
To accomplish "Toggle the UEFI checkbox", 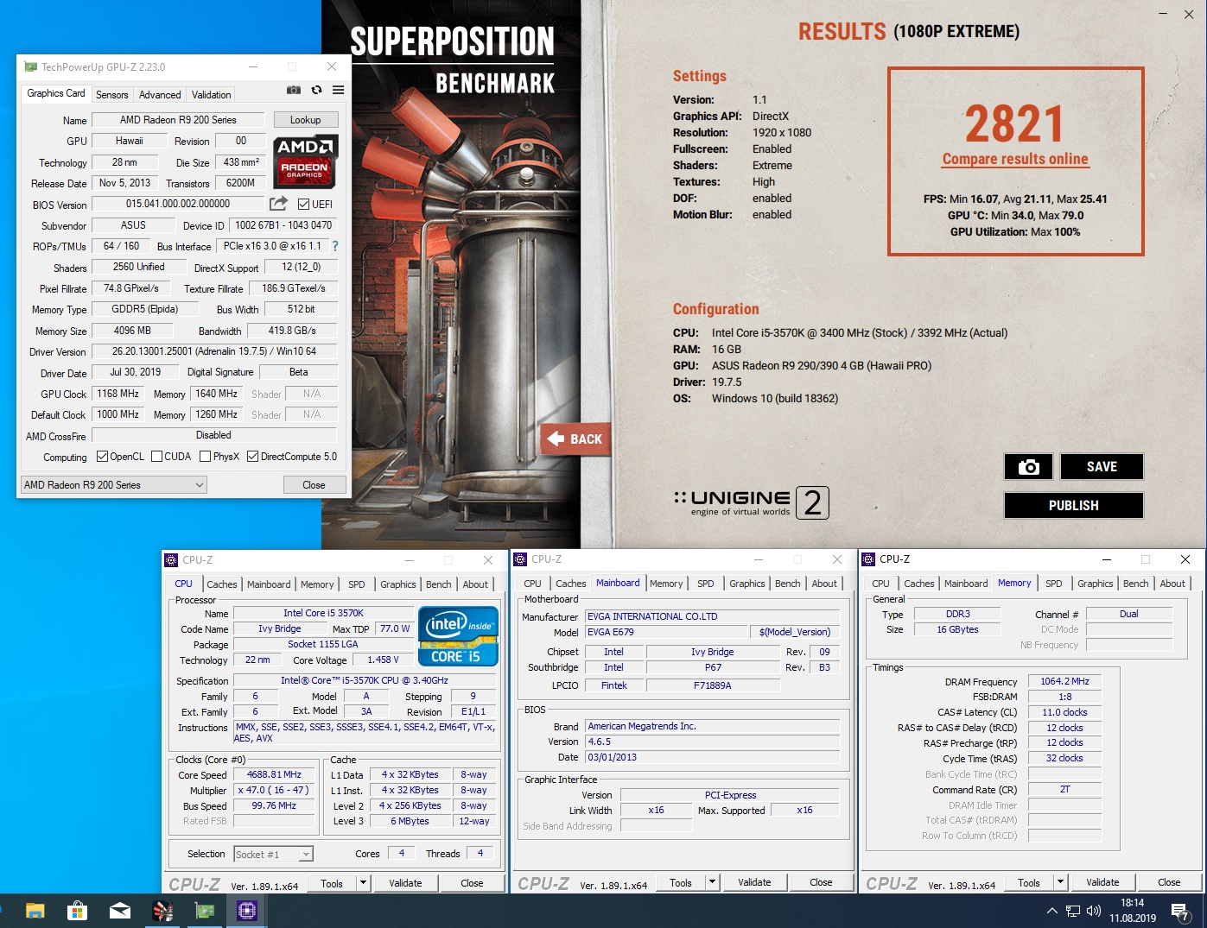I will coord(303,204).
